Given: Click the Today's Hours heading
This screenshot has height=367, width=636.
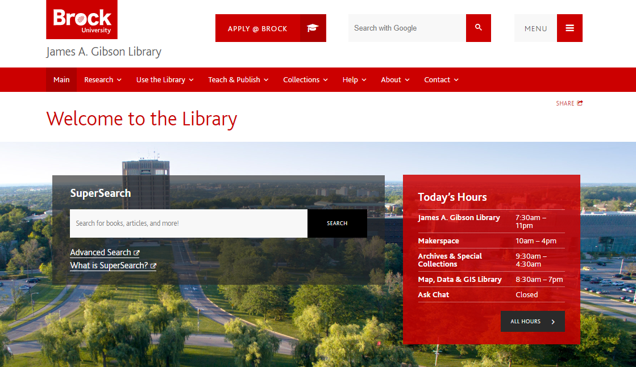Looking at the screenshot, I should click(x=452, y=197).
